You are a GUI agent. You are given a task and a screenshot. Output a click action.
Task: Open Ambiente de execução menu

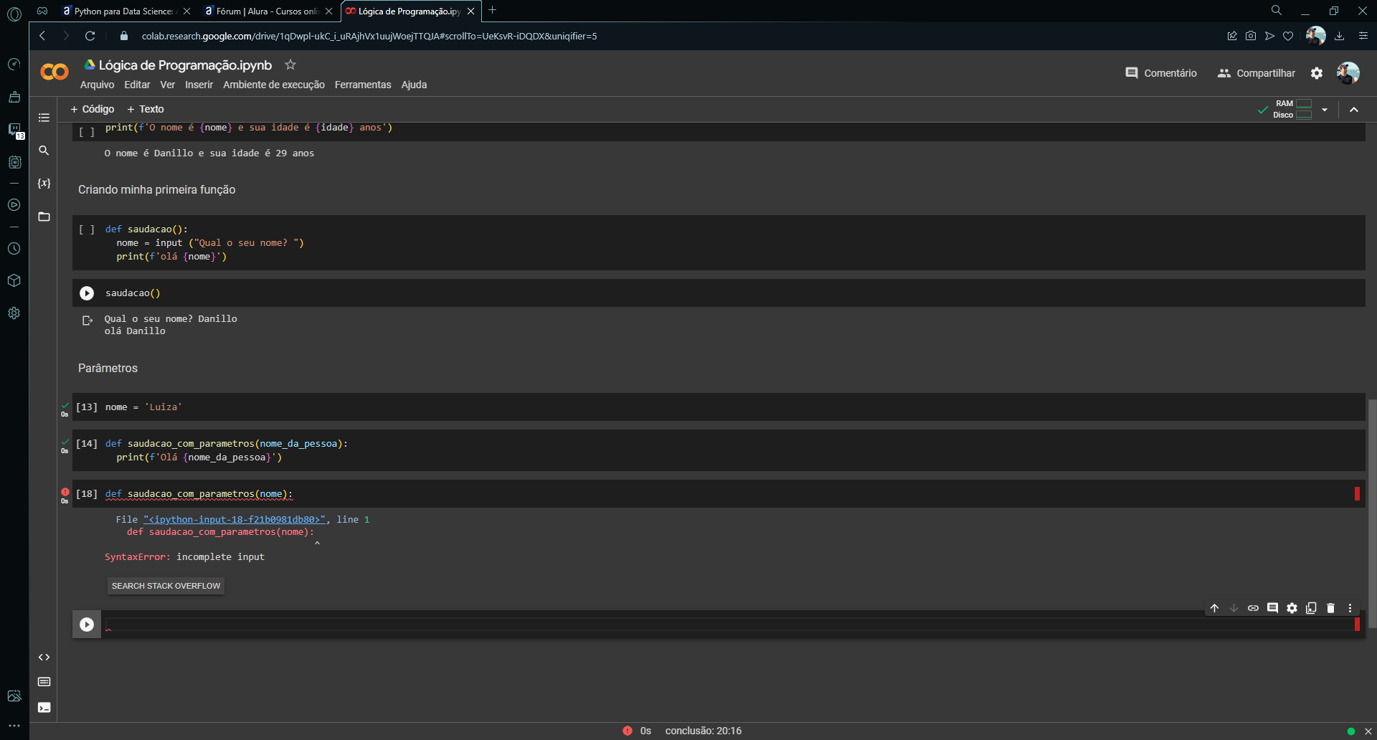(274, 85)
